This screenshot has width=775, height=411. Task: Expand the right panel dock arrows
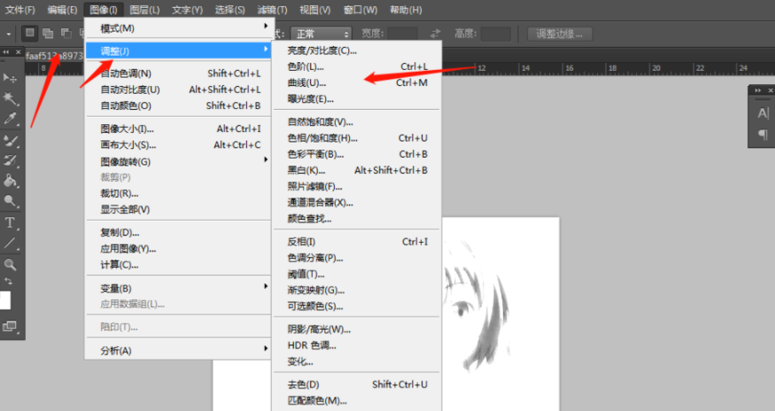coord(757,90)
